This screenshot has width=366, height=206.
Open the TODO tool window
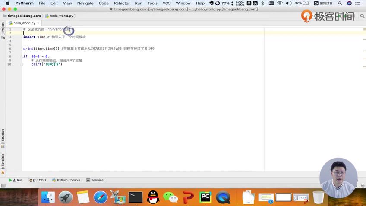pyautogui.click(x=39, y=180)
